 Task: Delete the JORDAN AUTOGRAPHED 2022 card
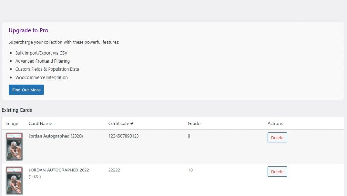[277, 172]
